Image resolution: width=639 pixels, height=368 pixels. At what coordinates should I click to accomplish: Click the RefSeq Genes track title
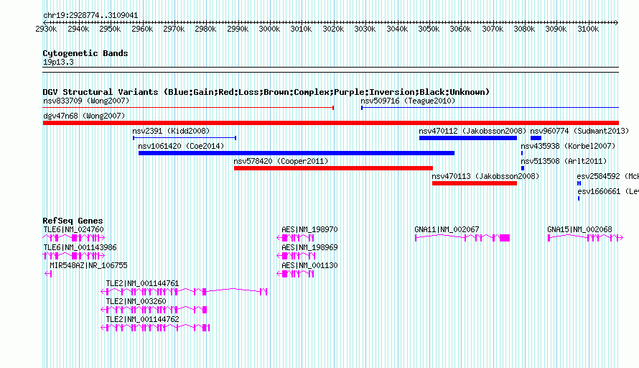tap(73, 221)
